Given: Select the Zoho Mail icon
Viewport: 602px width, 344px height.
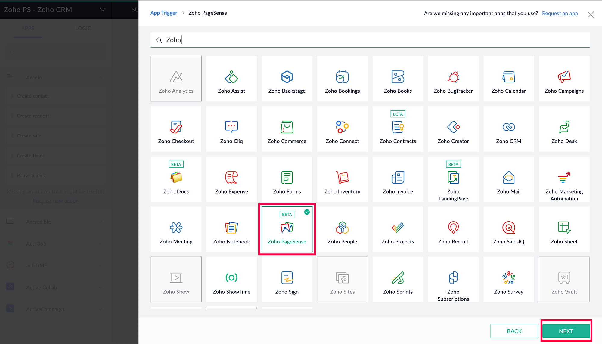Looking at the screenshot, I should [508, 178].
